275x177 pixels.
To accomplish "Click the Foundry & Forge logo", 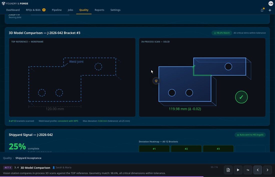I will [15, 4].
